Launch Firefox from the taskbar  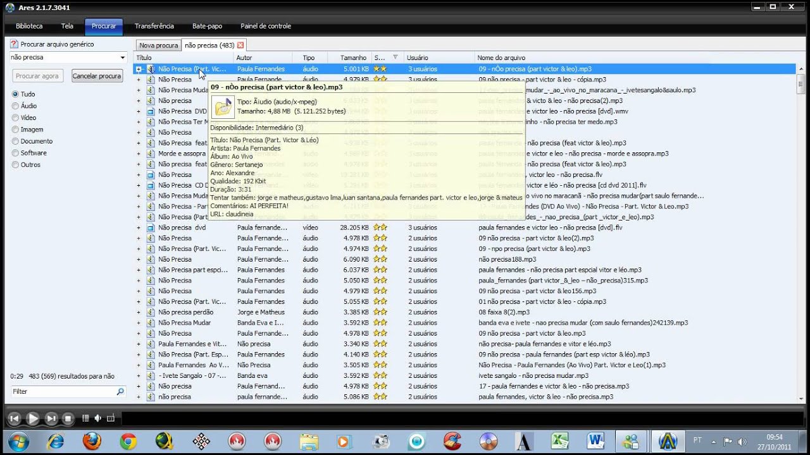pos(92,442)
